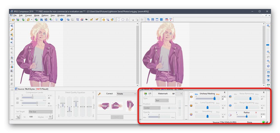
Task: Open the Correct menu
Action: click(28, 15)
